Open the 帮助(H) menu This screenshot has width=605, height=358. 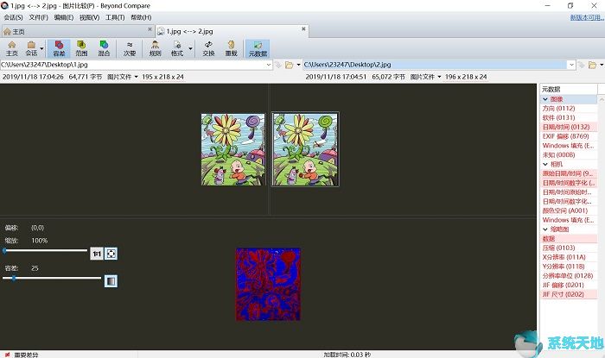pos(141,17)
